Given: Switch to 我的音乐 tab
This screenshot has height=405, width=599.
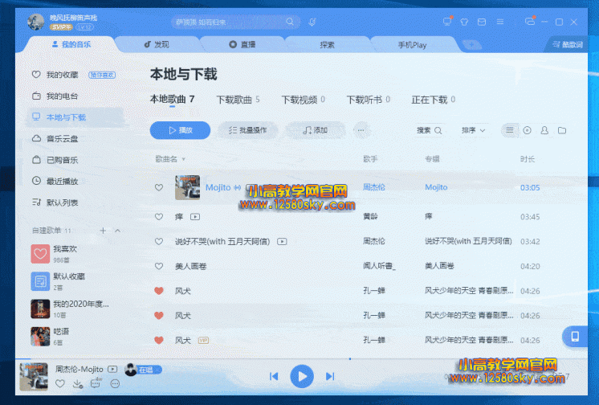Looking at the screenshot, I should [x=71, y=44].
